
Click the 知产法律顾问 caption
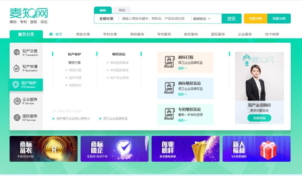(259, 105)
